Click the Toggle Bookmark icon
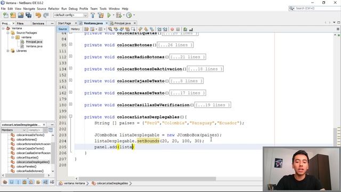Viewport: 341px width, 192px height. 152,29
